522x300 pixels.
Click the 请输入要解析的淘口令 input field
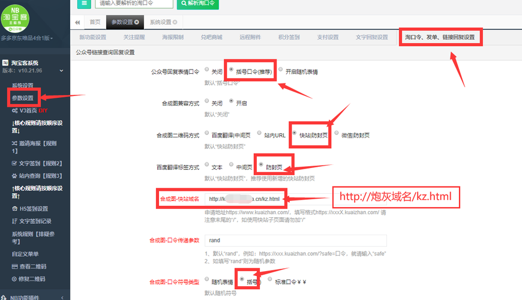(134, 4)
